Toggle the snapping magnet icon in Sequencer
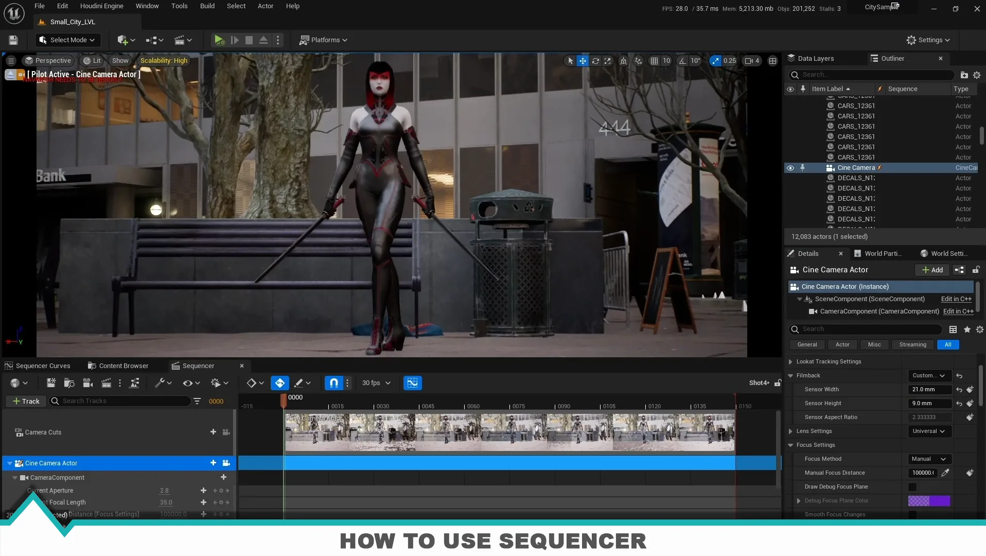This screenshot has height=556, width=986. tap(333, 383)
